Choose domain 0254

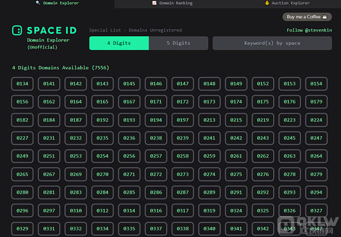tap(102, 156)
